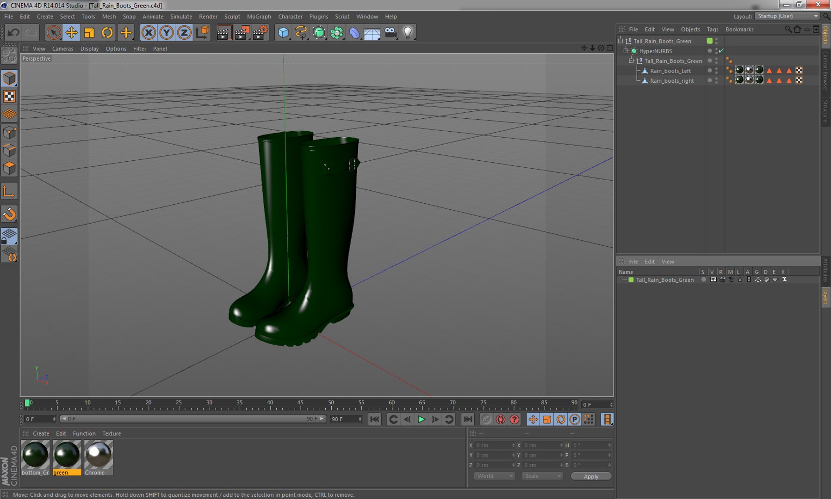This screenshot has height=499, width=831.
Task: Click Render to Picture Viewer icon
Action: tap(242, 32)
